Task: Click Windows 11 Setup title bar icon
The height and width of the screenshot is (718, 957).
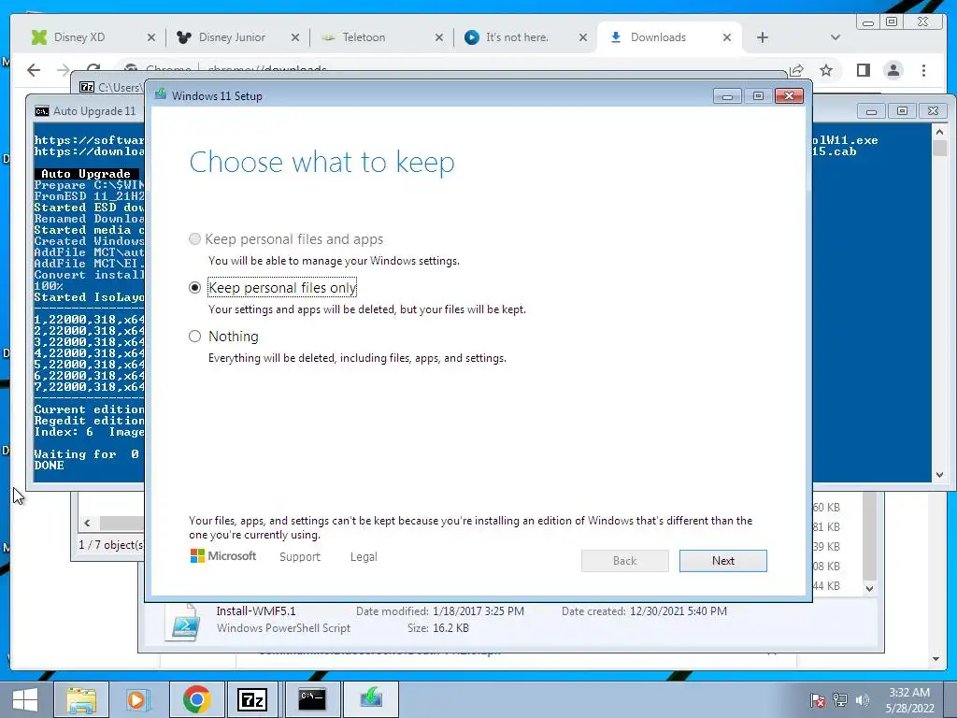Action: click(161, 95)
